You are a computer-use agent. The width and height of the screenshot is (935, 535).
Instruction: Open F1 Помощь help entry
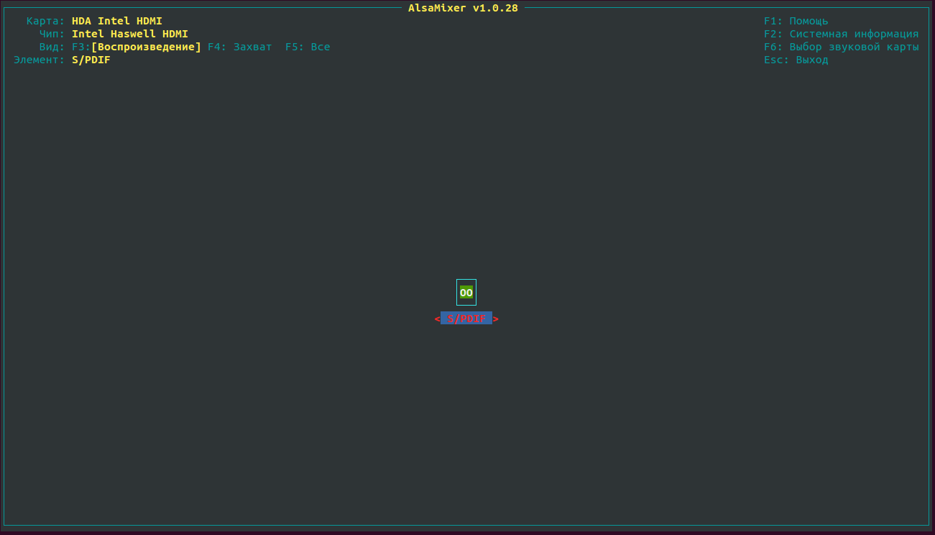pos(796,21)
